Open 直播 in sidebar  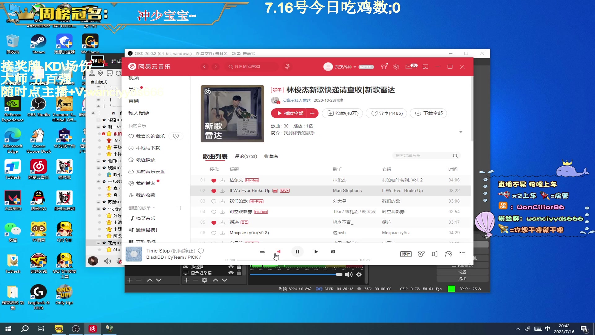134,101
